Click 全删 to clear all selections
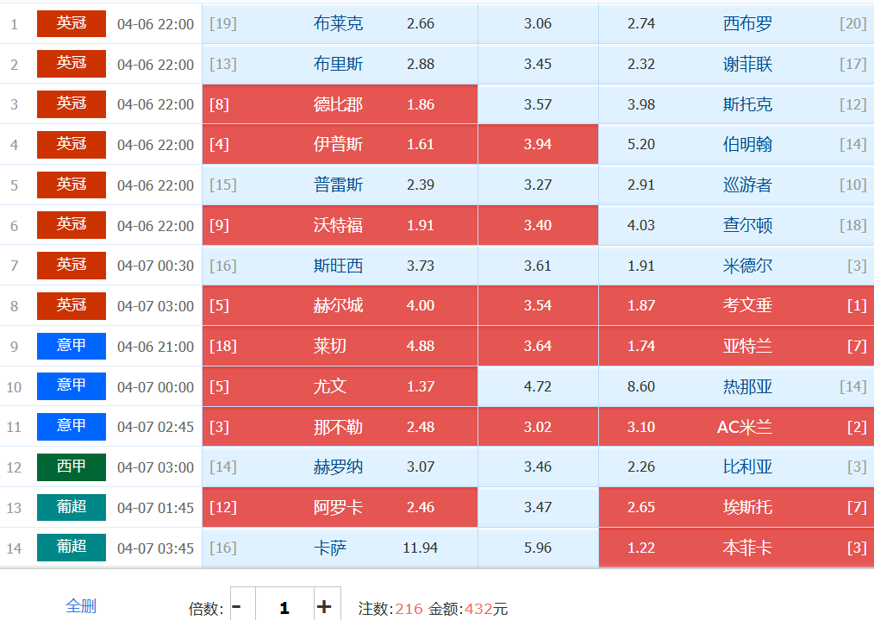The image size is (874, 620). pos(81,606)
